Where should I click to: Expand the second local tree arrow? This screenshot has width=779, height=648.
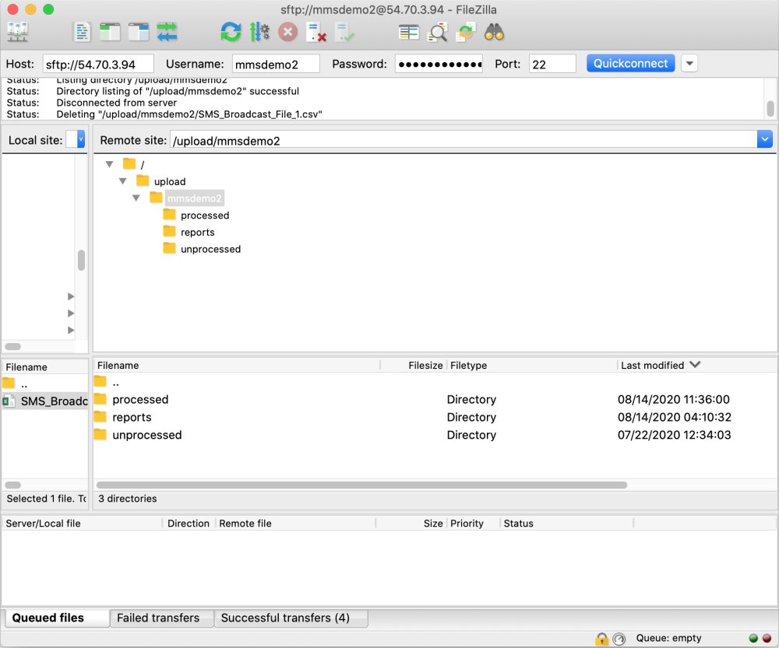click(71, 313)
